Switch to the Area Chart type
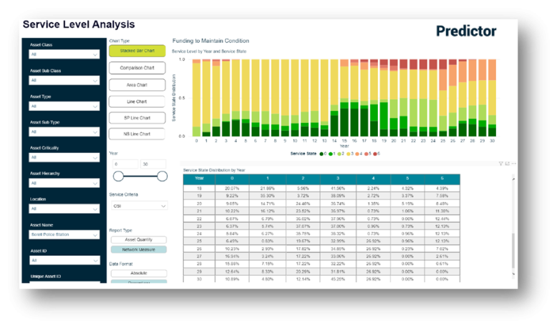 (x=137, y=85)
